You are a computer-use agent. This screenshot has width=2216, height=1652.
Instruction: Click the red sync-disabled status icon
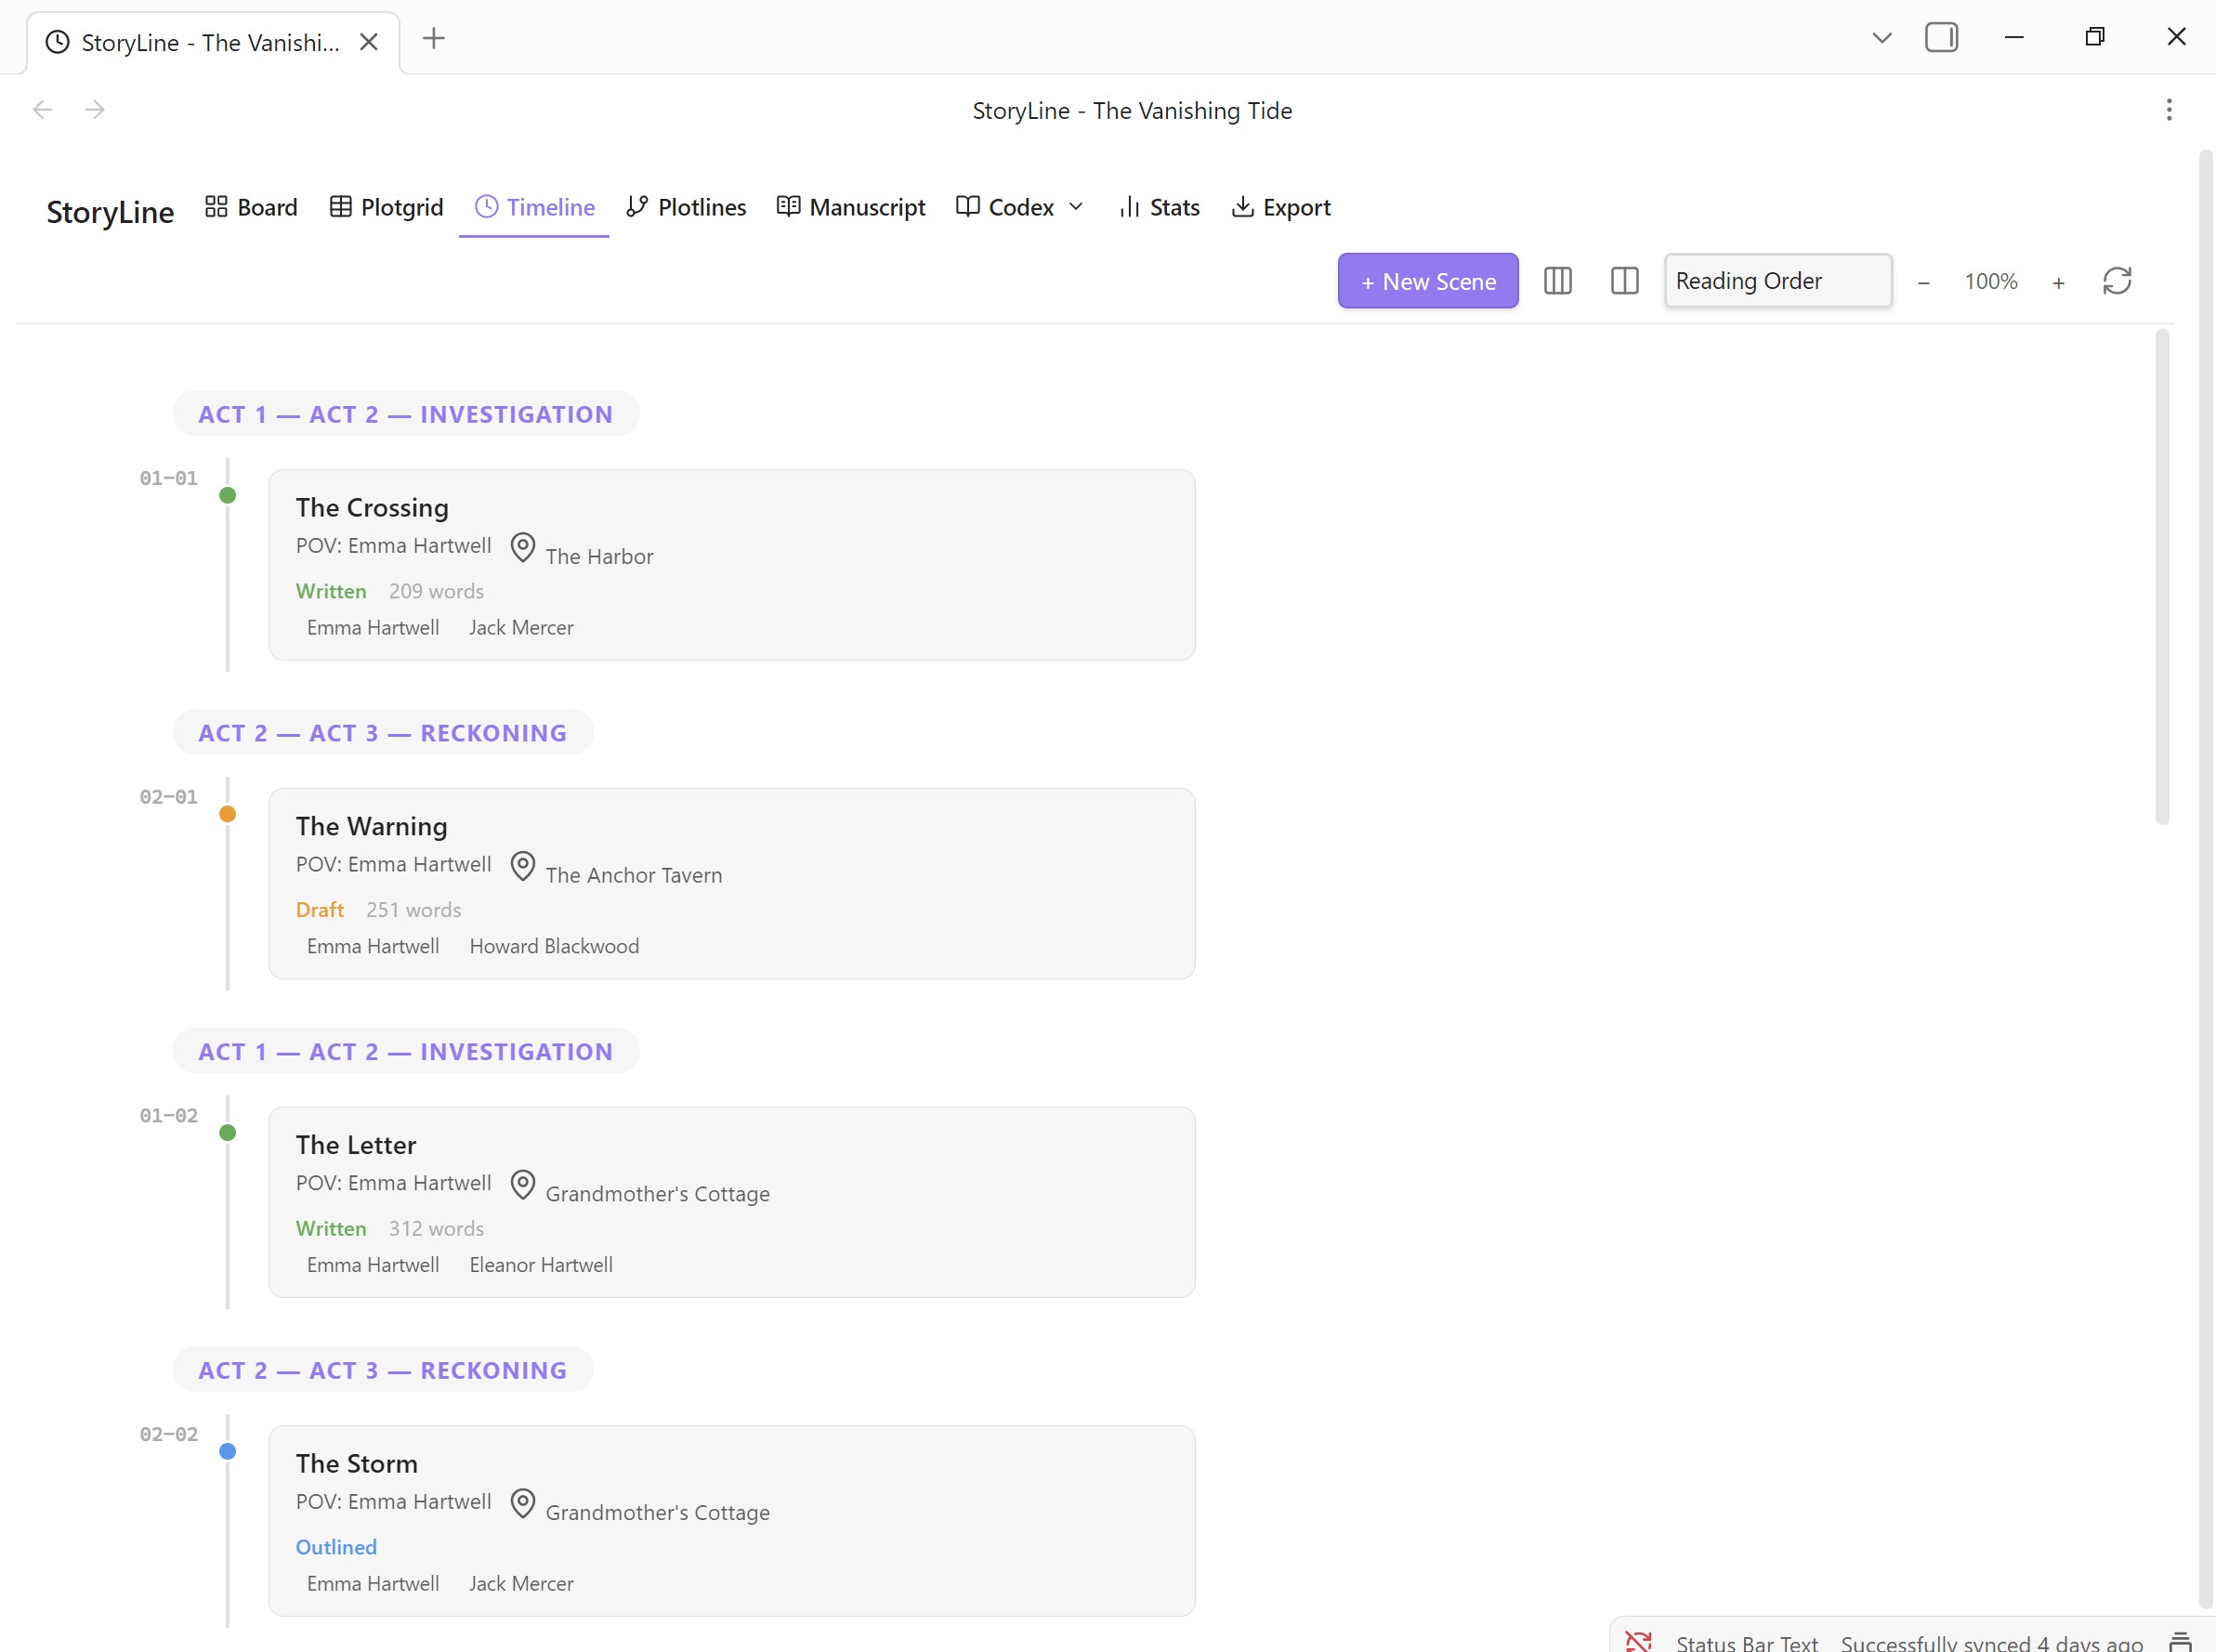click(1638, 1640)
